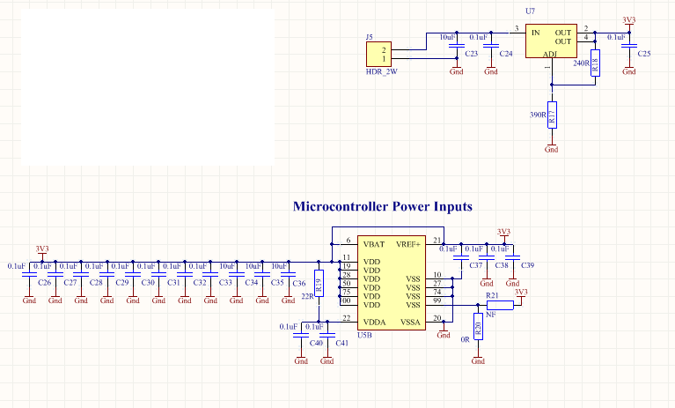Image resolution: width=675 pixels, height=408 pixels.
Task: Select the VDDA pin label
Action: click(x=375, y=323)
